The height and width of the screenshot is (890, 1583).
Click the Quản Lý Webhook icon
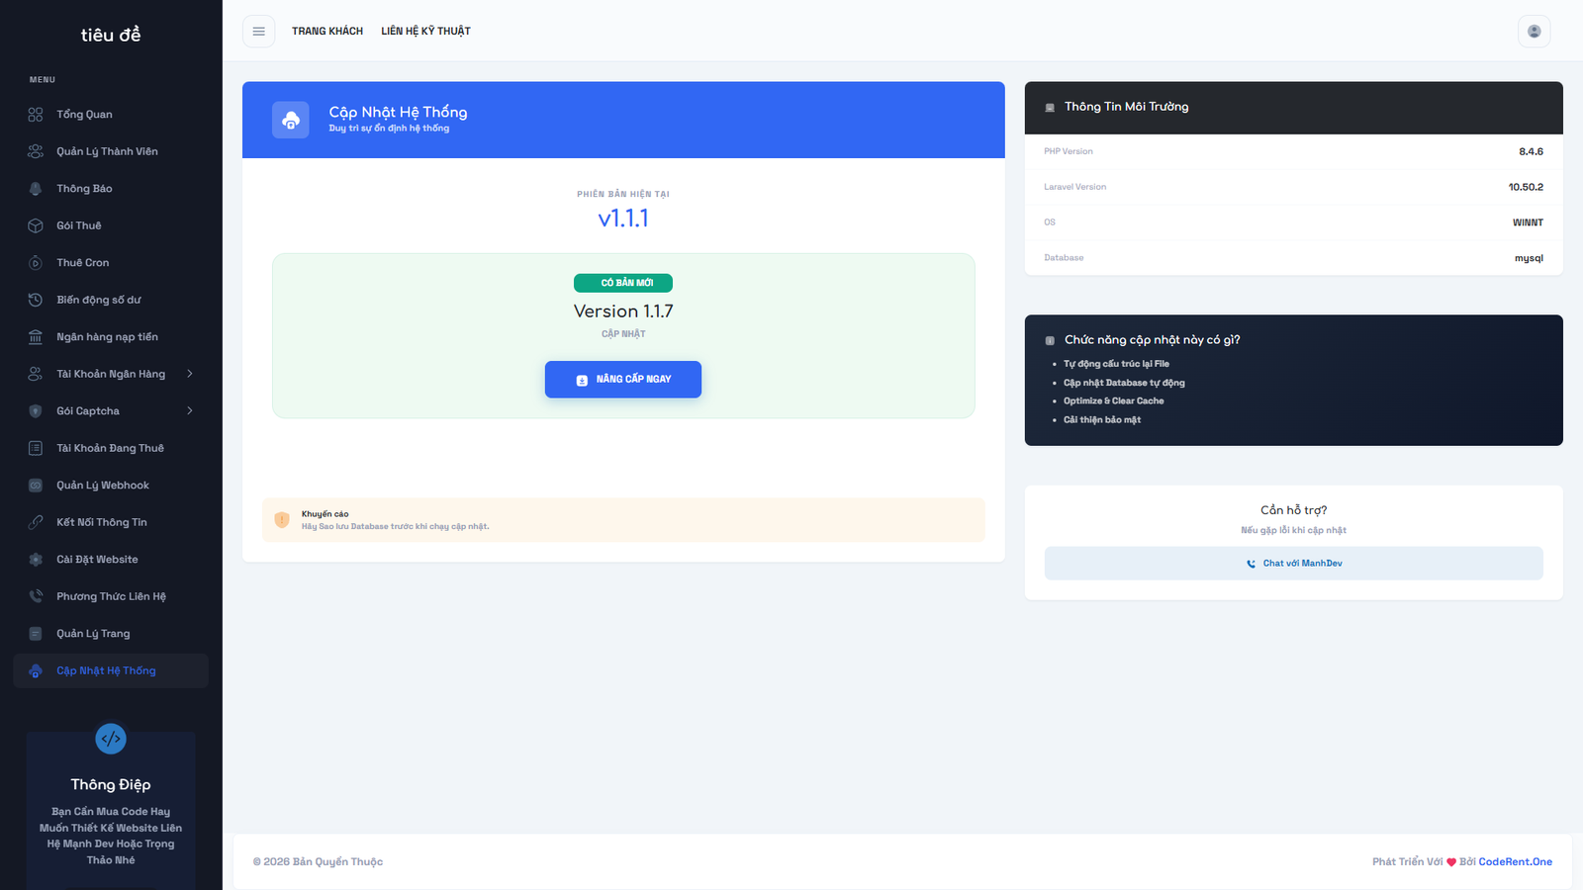point(35,485)
